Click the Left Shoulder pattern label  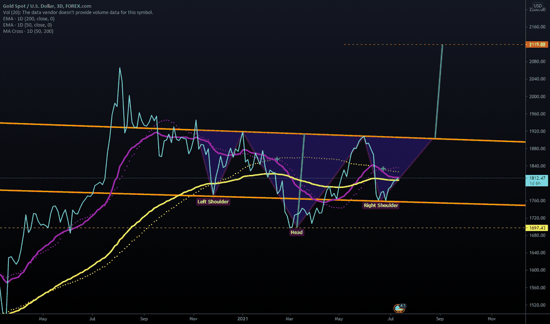point(213,201)
